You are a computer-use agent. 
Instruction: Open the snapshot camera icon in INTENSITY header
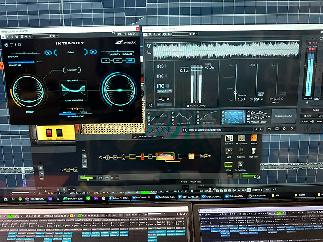pos(119,34)
